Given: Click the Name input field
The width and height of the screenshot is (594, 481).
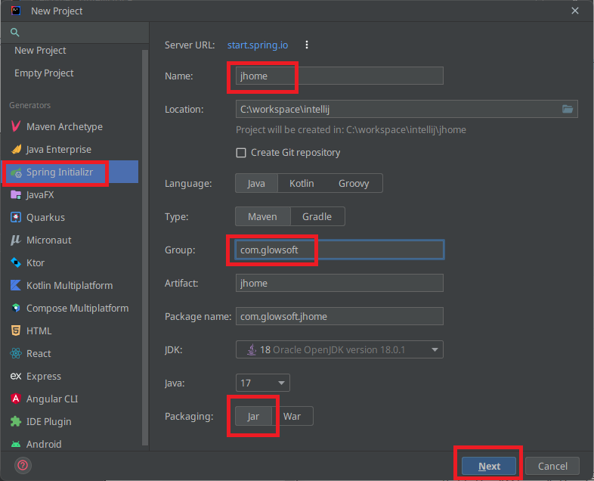Looking at the screenshot, I should (339, 76).
